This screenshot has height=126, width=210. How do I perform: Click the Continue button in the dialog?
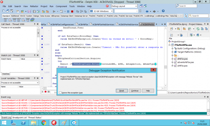pyautogui.click(x=135, y=91)
